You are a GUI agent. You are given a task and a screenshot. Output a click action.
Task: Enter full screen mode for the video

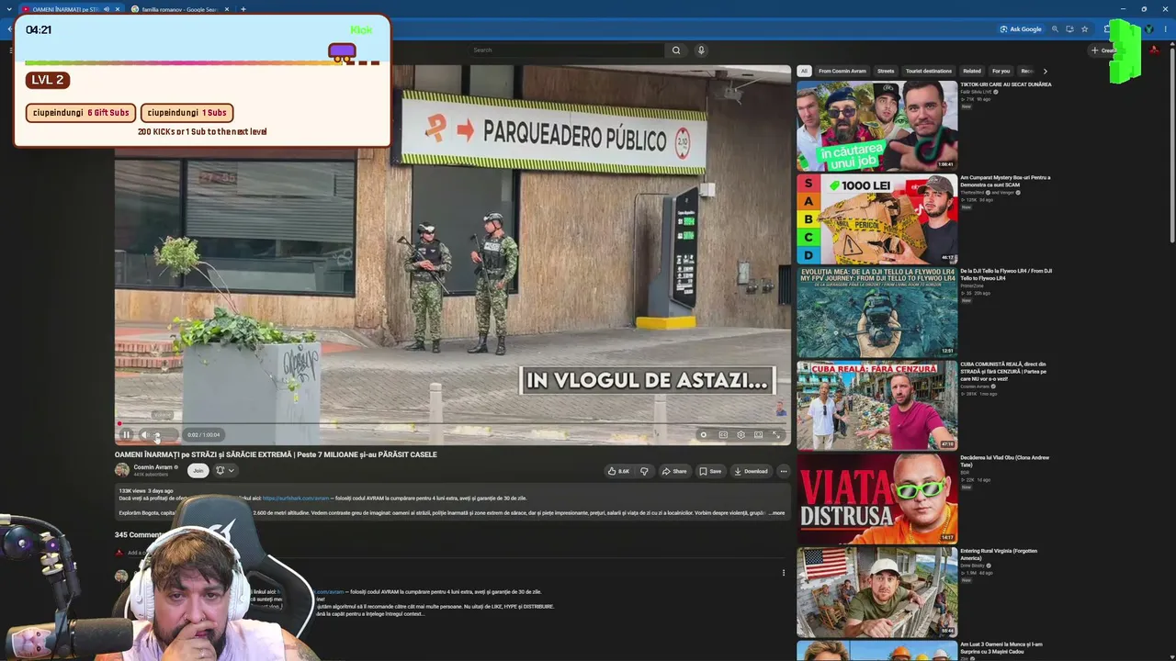point(776,435)
